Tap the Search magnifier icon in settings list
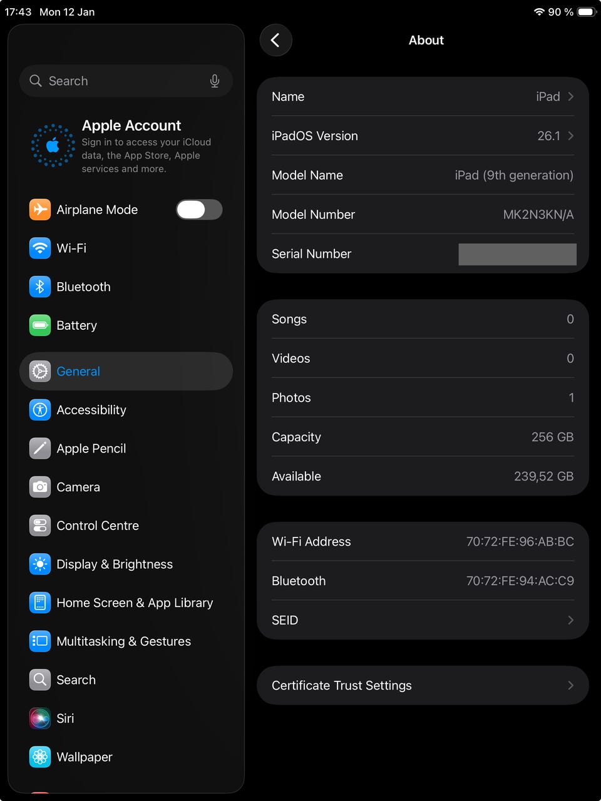 point(40,680)
